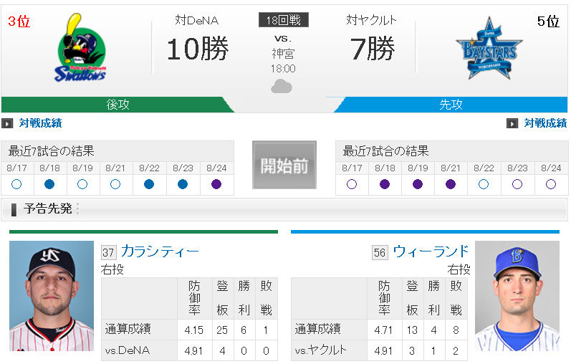Viewport: 571px width, 364px height.
Task: Select the green 後攻 tab
Action: pos(118,105)
